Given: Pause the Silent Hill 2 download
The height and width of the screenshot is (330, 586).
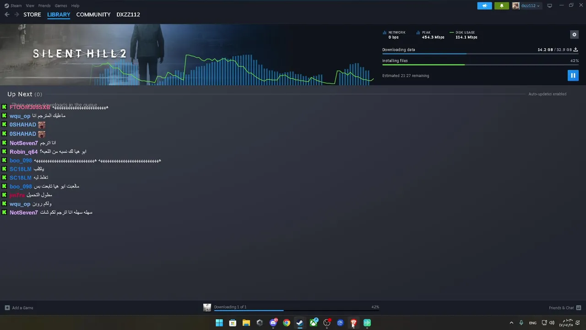Looking at the screenshot, I should click(573, 76).
